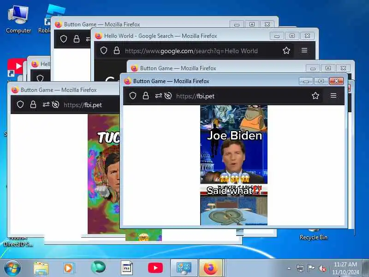Screen dimensions: 369x277
Task: Click shield icon in Hello World Google window
Action: click(x=104, y=50)
